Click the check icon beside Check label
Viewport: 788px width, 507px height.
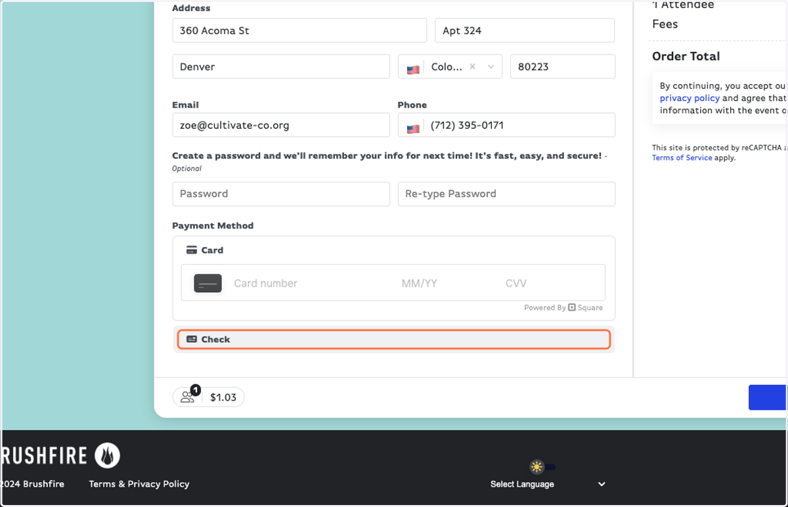click(192, 340)
